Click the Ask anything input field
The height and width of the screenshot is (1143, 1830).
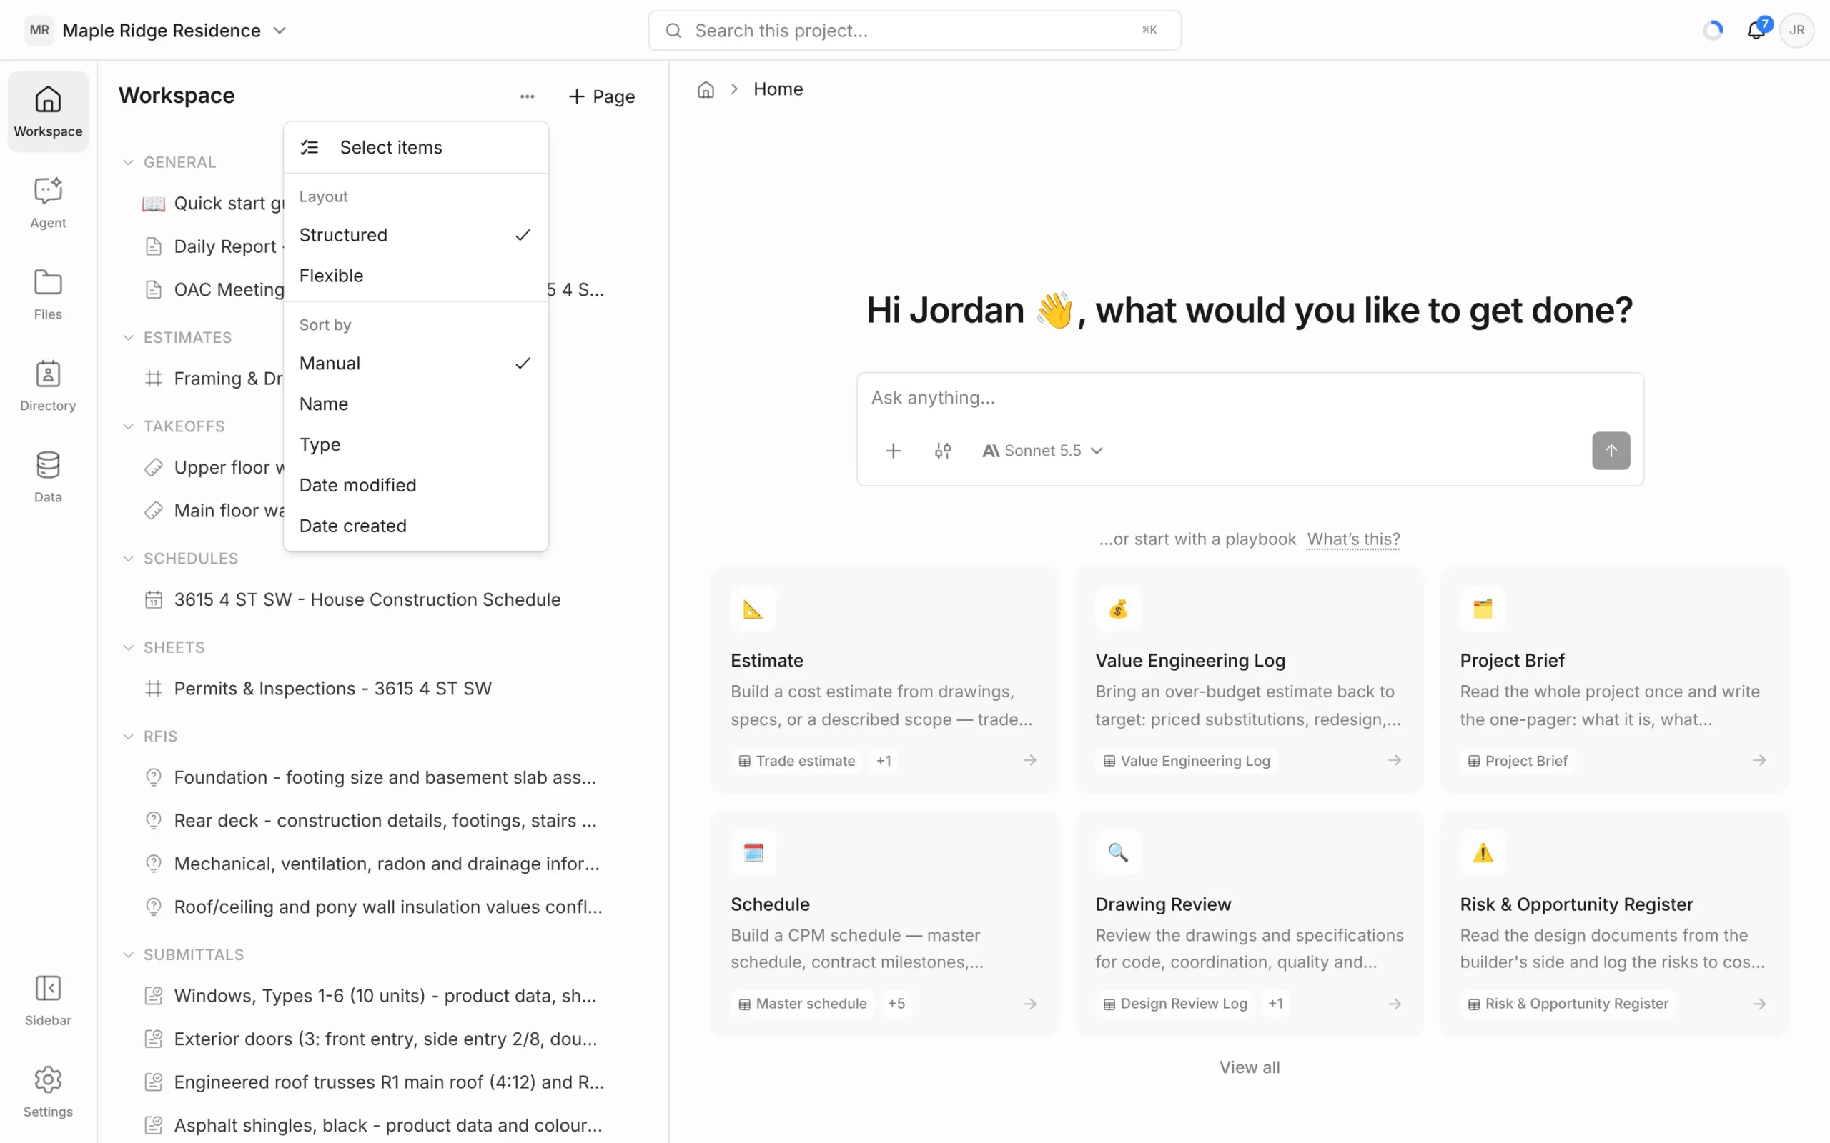[x=1250, y=399]
